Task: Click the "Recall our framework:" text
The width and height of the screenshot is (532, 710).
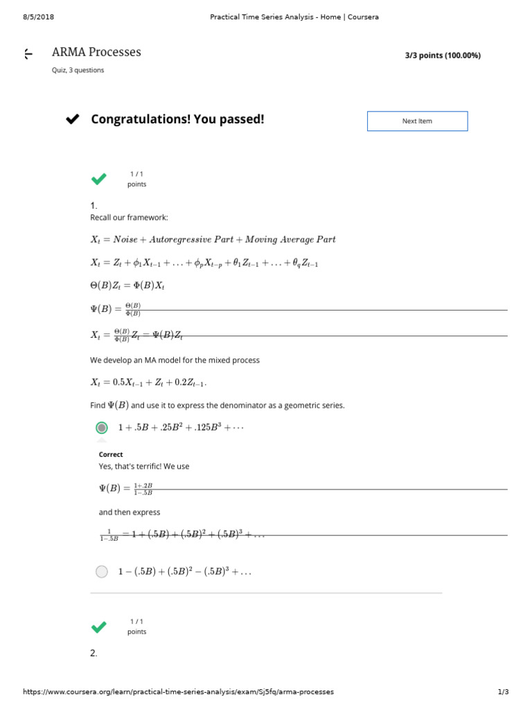Action: (x=129, y=218)
